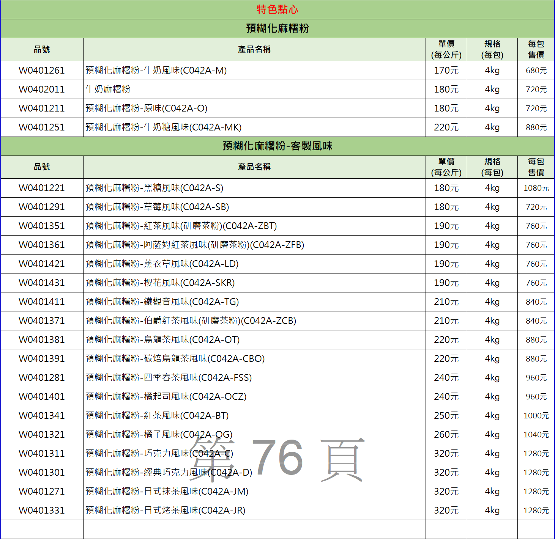Select the 薰衣草風味 (C042A-LD) product name

(162, 264)
